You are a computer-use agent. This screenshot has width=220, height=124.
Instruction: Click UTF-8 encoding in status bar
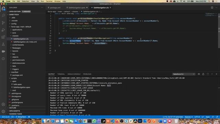click(197, 117)
